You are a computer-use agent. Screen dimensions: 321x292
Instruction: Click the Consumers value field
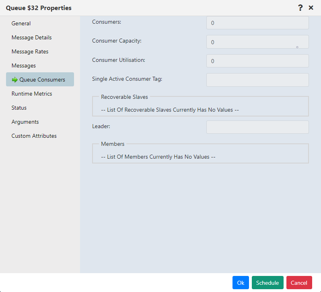257,23
